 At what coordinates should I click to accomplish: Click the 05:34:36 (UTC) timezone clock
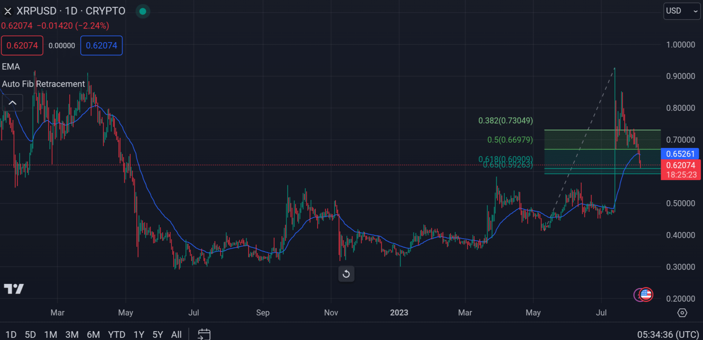click(x=668, y=335)
